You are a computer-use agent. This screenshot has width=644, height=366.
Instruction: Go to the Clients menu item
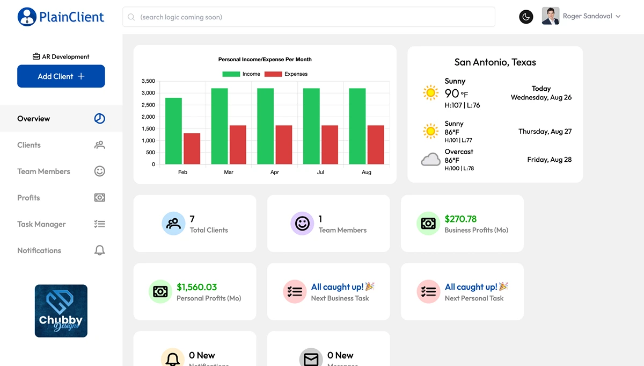tap(61, 145)
